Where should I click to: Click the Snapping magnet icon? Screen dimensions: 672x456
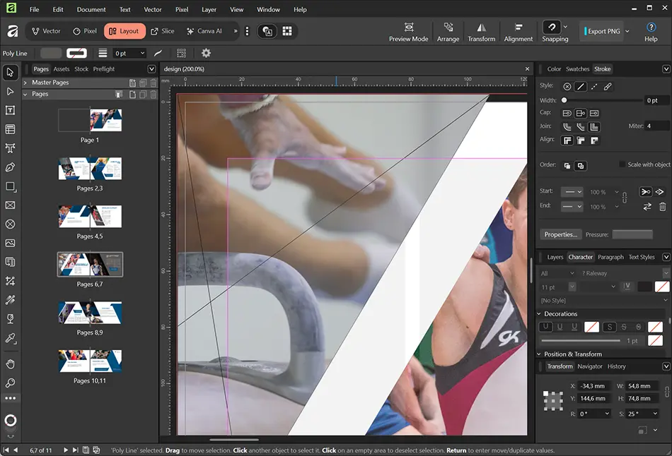(551, 27)
